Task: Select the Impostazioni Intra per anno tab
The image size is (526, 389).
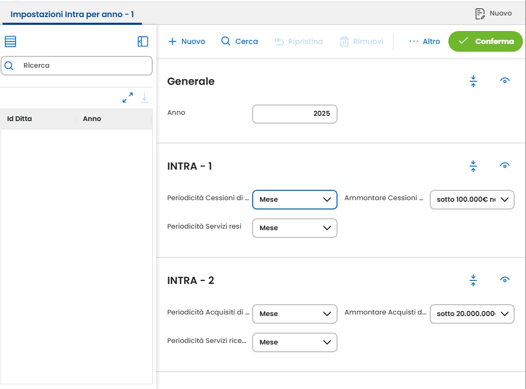Action: click(x=72, y=14)
